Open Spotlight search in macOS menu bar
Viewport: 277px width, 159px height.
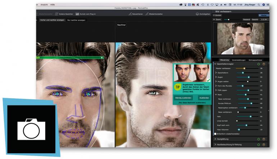(259, 5)
